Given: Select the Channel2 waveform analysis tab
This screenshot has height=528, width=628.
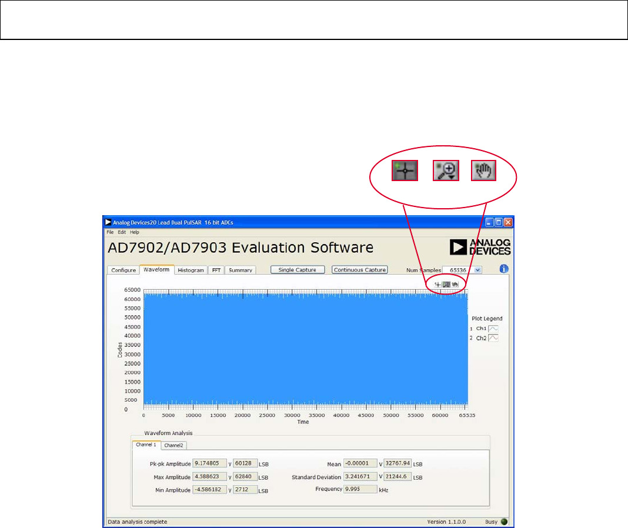Looking at the screenshot, I should (174, 446).
